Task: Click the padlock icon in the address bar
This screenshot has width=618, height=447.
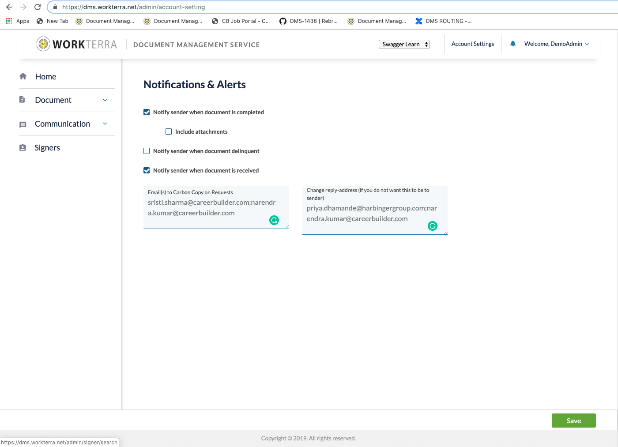Action: pyautogui.click(x=55, y=7)
